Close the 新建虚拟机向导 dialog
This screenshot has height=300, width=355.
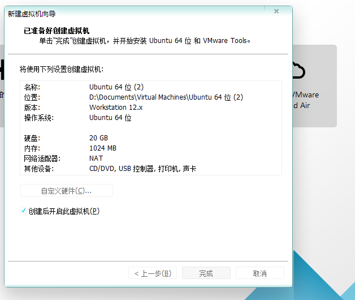[x=276, y=11]
